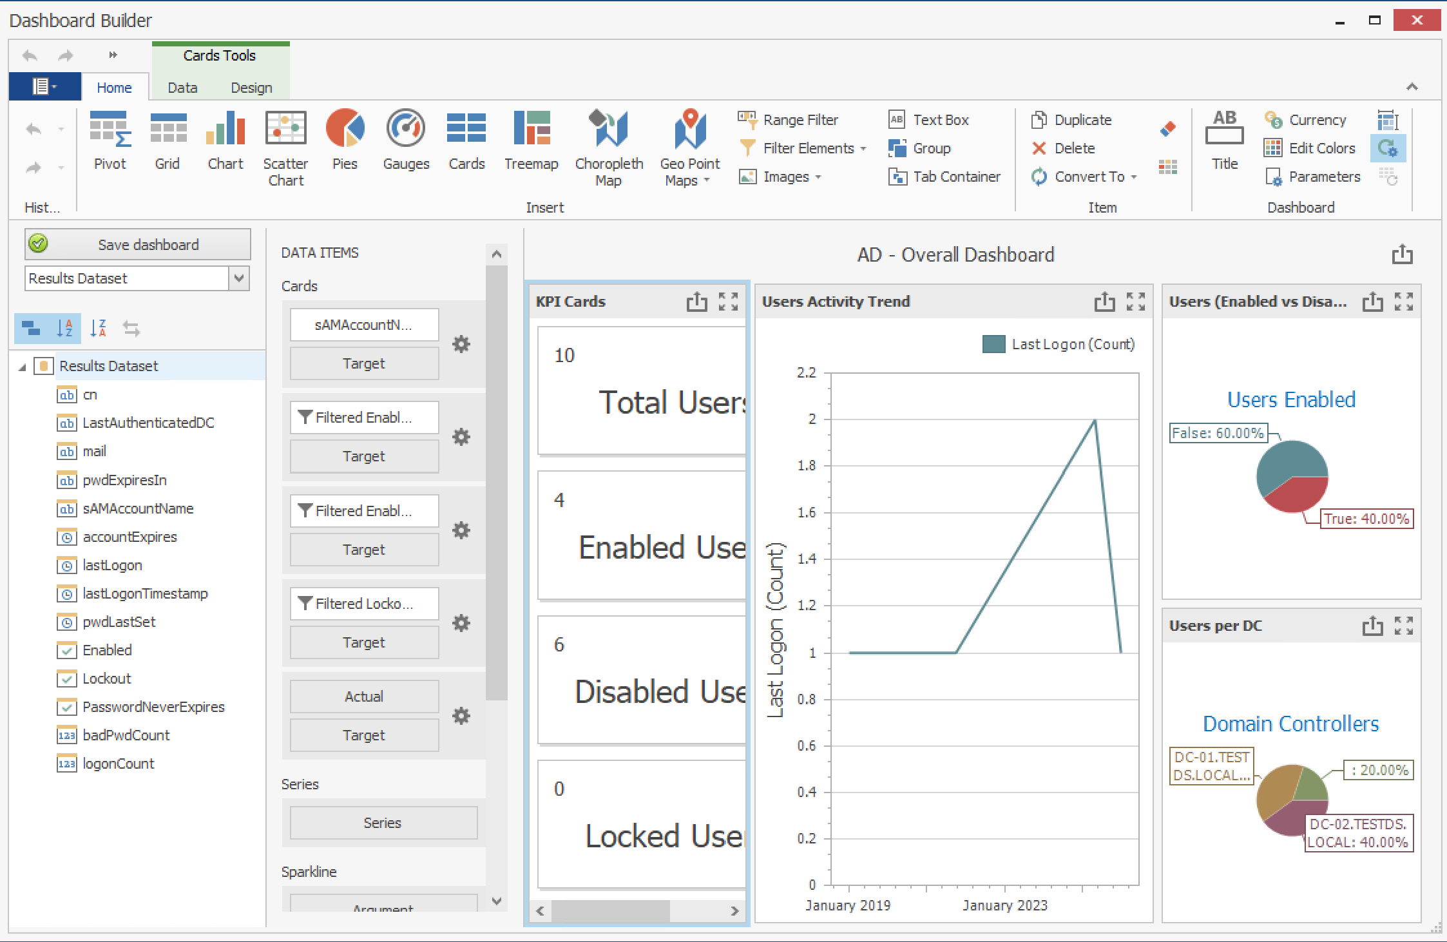Toggle descending Z-A field sorting
This screenshot has width=1447, height=942.
pyautogui.click(x=98, y=329)
